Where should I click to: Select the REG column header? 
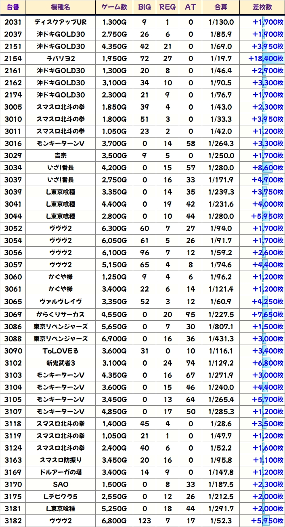coord(168,7)
